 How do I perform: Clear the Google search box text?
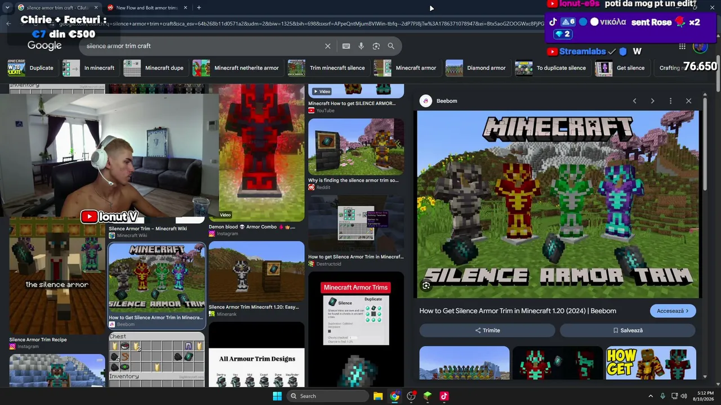click(328, 46)
